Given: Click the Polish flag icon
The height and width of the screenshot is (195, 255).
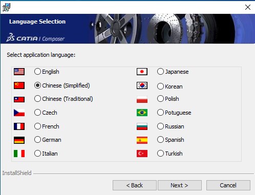Looking at the screenshot, I should coord(142,99).
